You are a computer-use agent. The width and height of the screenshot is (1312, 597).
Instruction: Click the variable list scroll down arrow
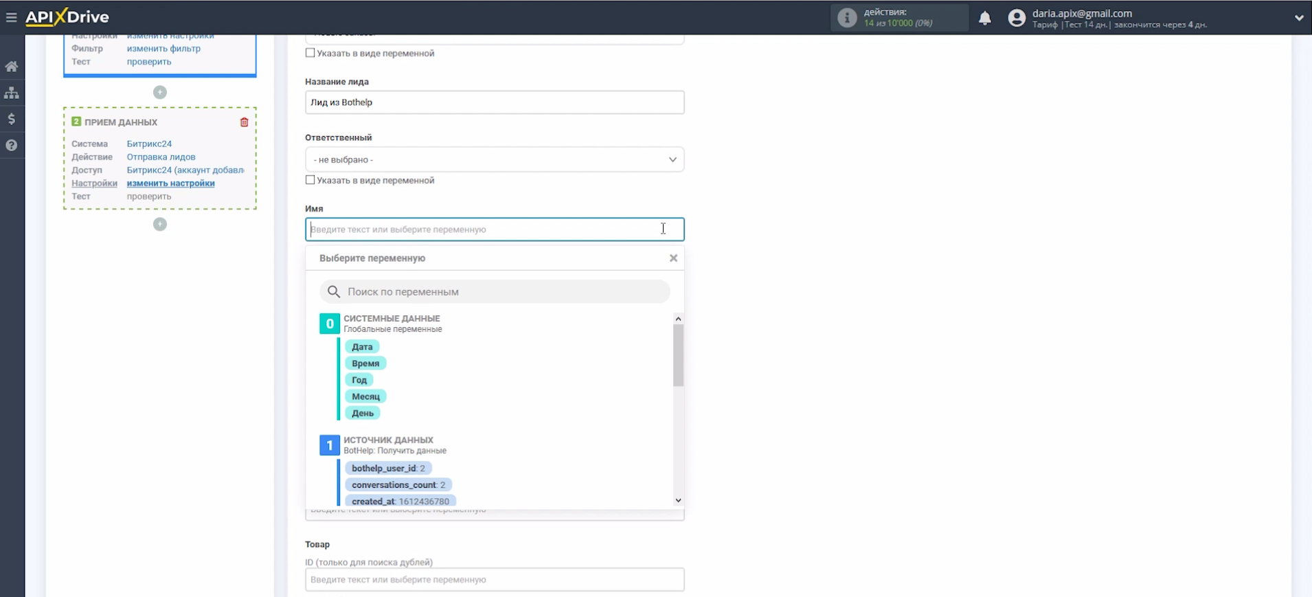pos(678,501)
